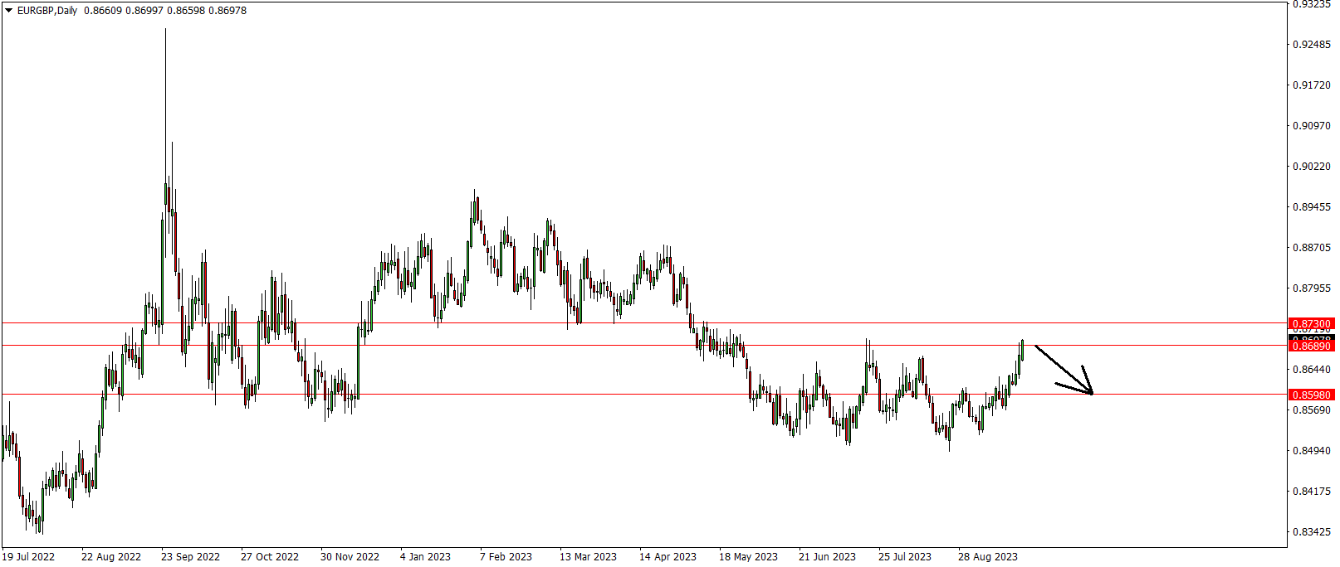1340x567 pixels.
Task: Click the 7 Feb 2023 date label
Action: 506,556
